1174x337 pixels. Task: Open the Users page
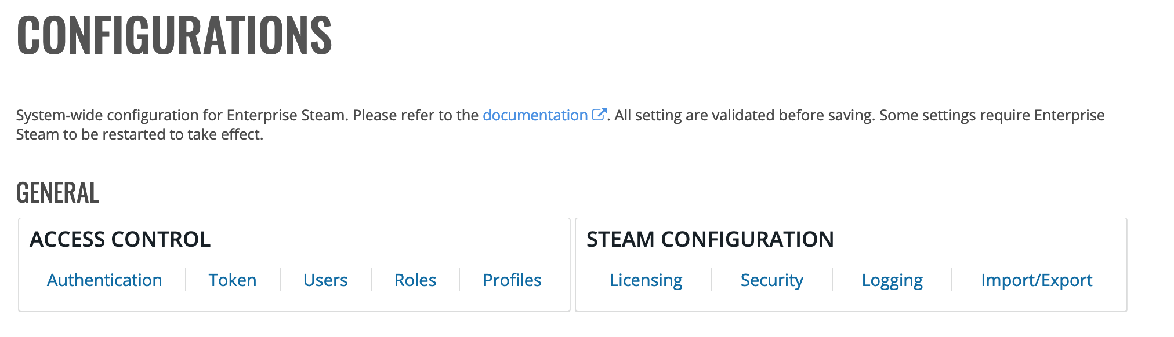point(325,280)
